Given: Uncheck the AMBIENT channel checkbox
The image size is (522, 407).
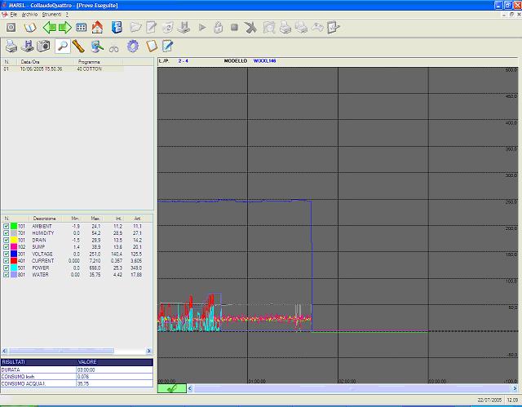Looking at the screenshot, I should (x=7, y=226).
